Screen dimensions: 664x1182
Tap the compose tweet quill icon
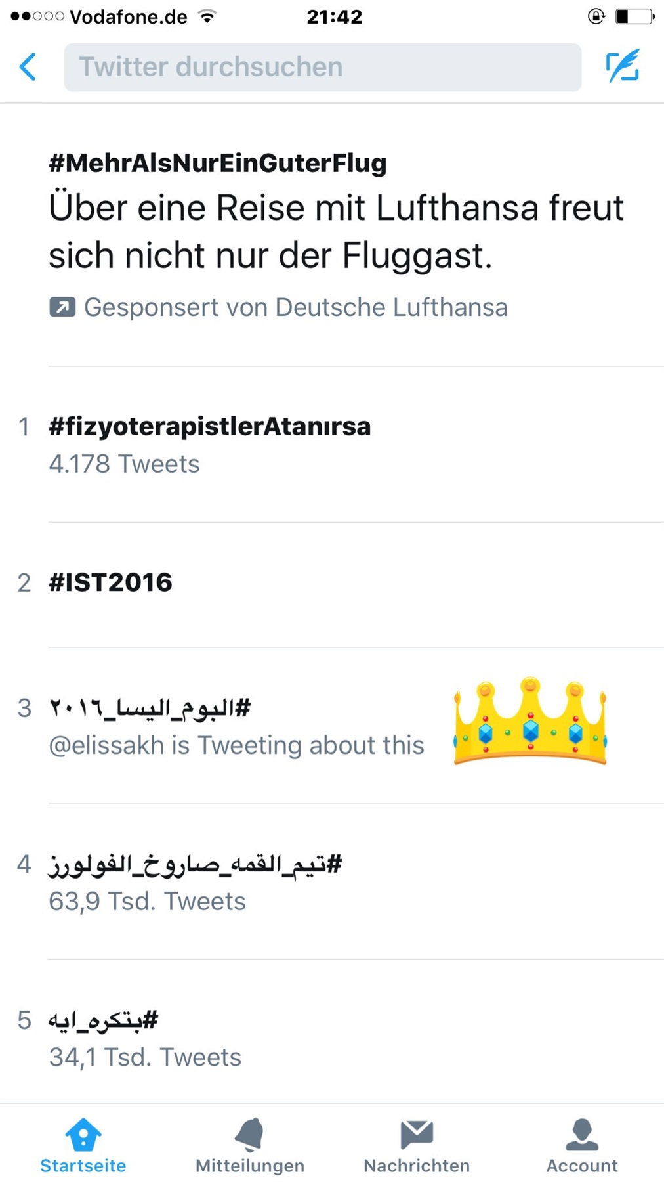point(622,66)
